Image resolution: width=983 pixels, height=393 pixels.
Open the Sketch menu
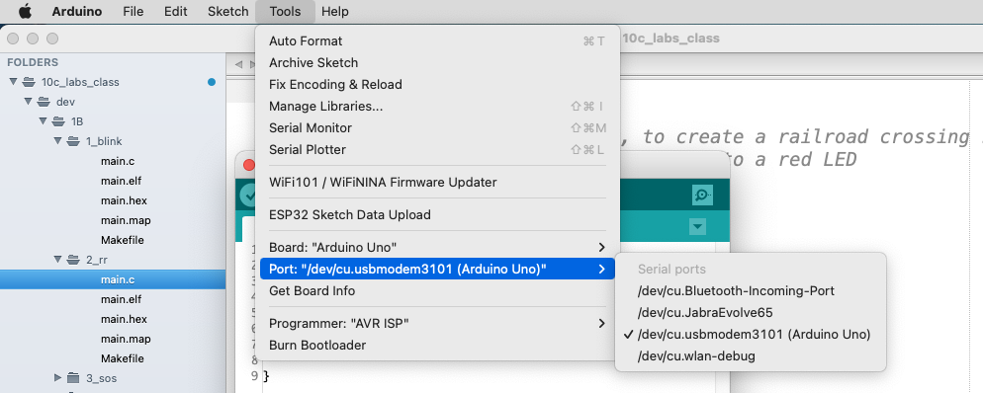227,11
